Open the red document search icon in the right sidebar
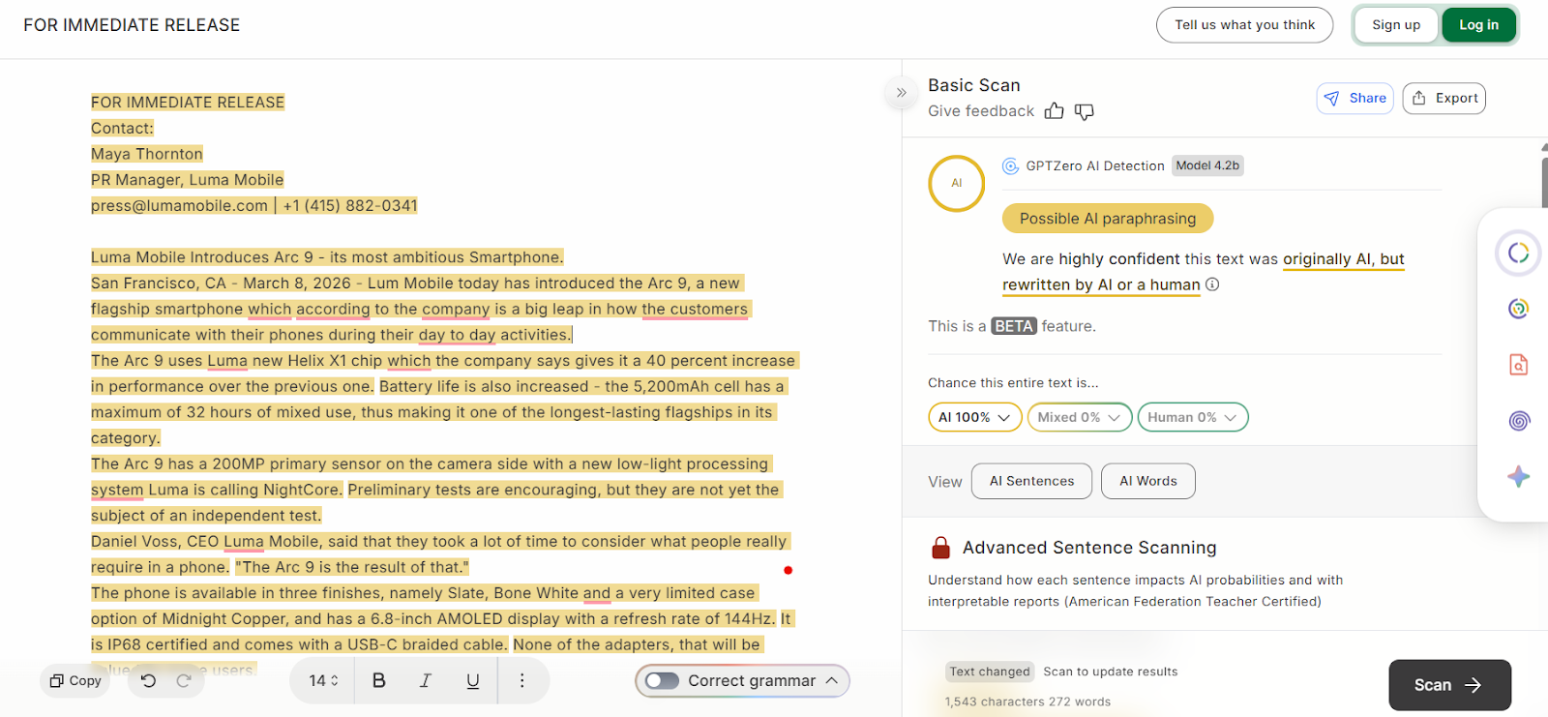The image size is (1548, 717). (1518, 365)
